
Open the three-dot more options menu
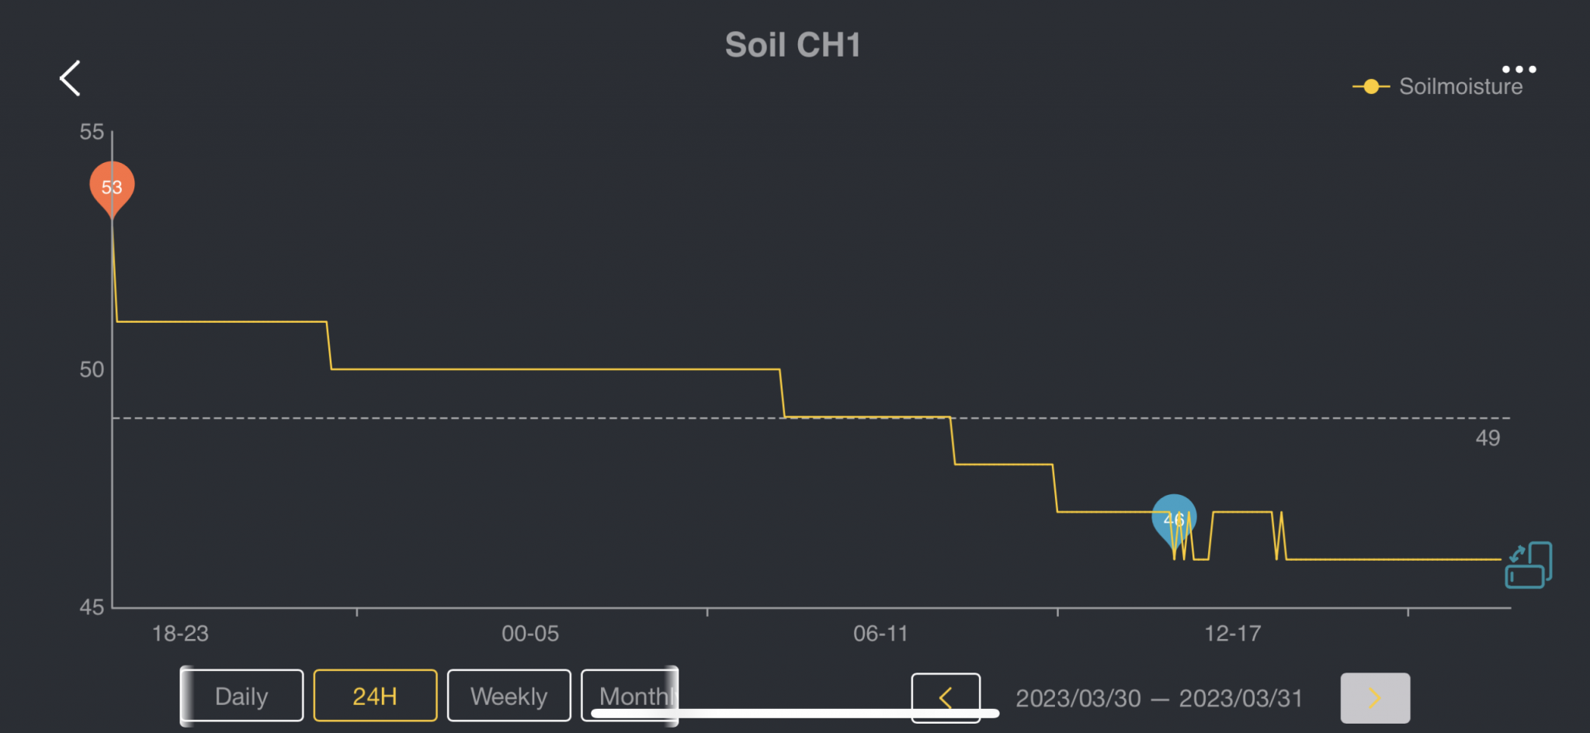[1519, 69]
